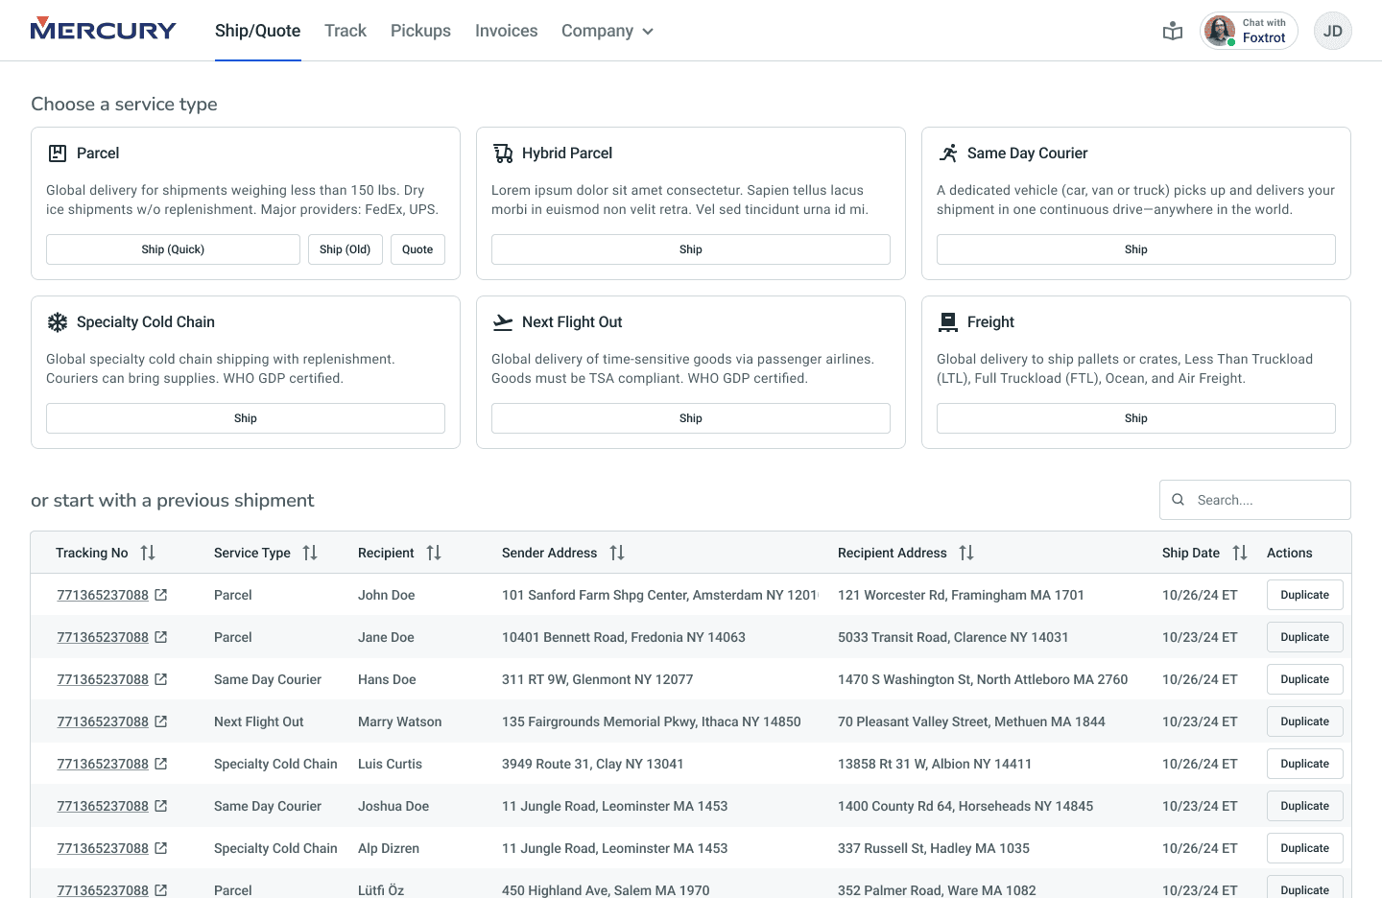The image size is (1382, 898).
Task: Sort table by Ship Date
Action: pos(1240,553)
